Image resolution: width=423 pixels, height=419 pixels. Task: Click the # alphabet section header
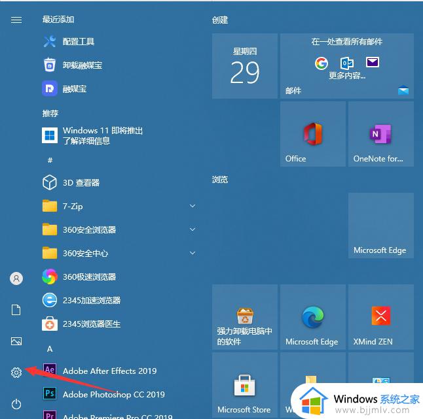click(50, 161)
